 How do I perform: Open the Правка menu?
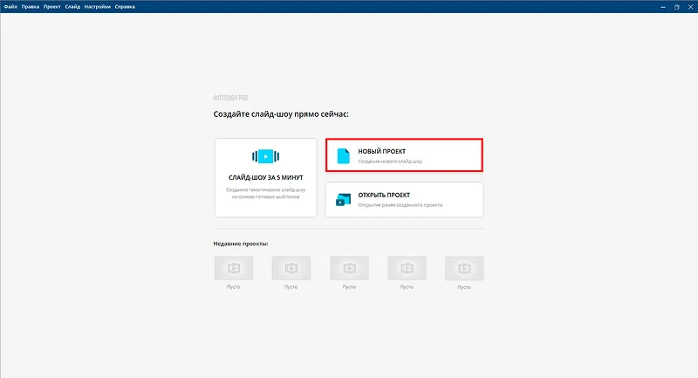click(x=31, y=7)
